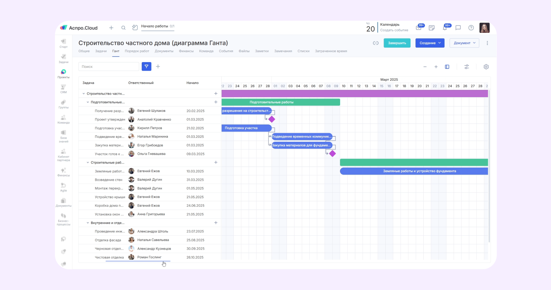Click milestone diamond for Проект утвержден

(272, 119)
